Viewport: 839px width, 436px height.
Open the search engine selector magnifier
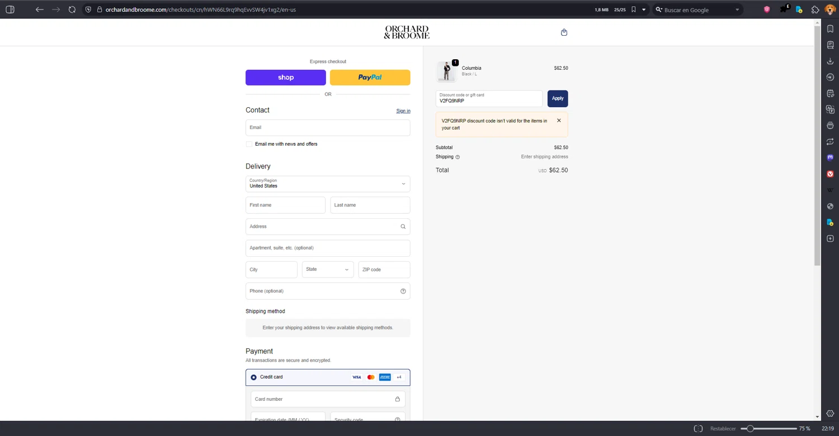click(659, 9)
